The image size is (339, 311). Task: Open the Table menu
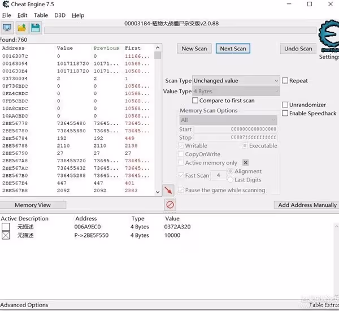tap(41, 15)
